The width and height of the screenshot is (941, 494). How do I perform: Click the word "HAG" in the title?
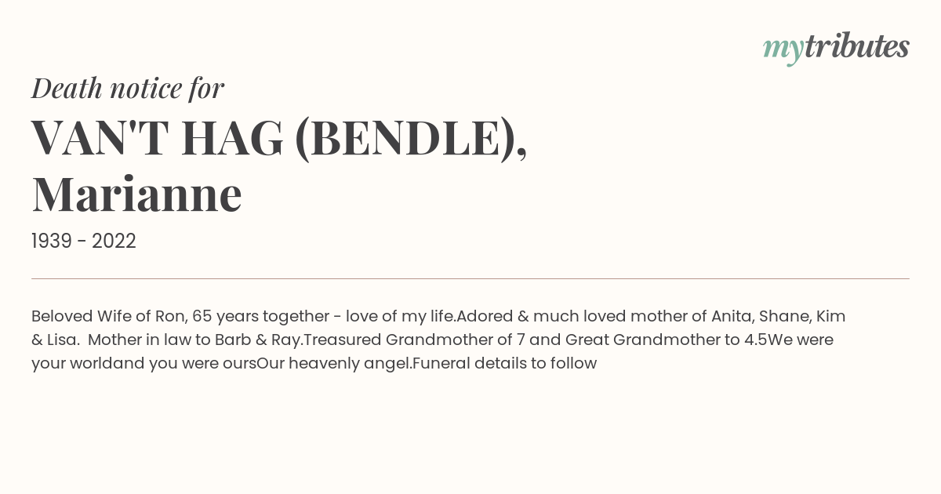[x=232, y=137]
